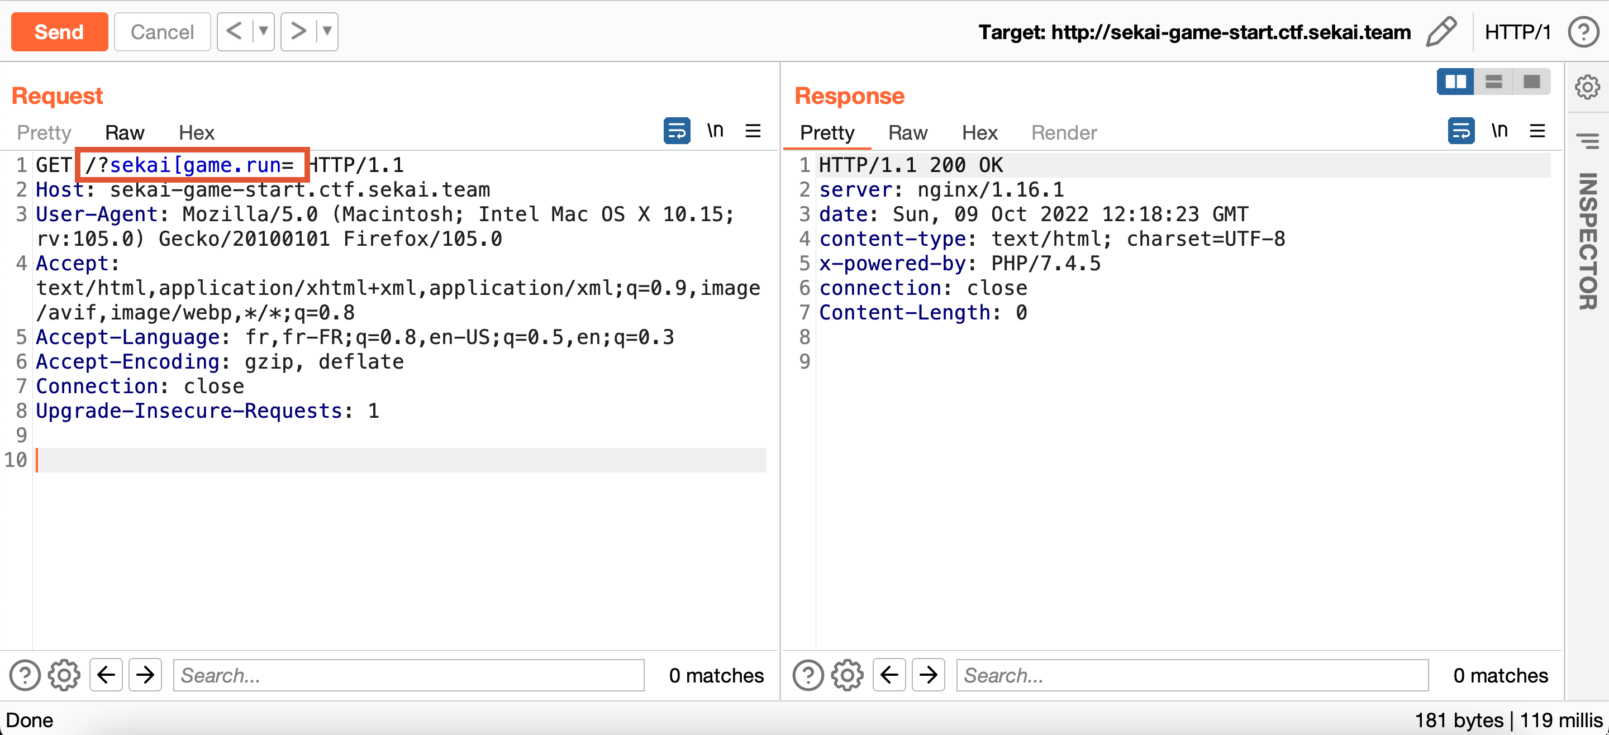Viewport: 1609px width, 735px height.
Task: Switch Request view to Raw tab
Action: coord(124,132)
